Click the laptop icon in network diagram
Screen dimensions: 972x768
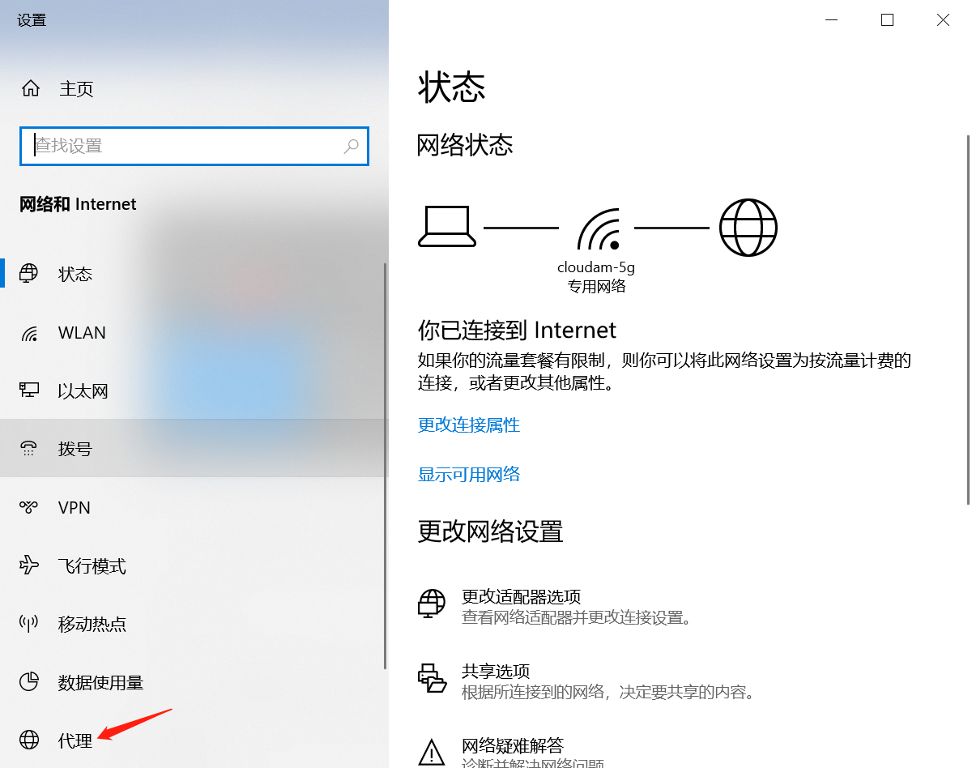tap(447, 227)
